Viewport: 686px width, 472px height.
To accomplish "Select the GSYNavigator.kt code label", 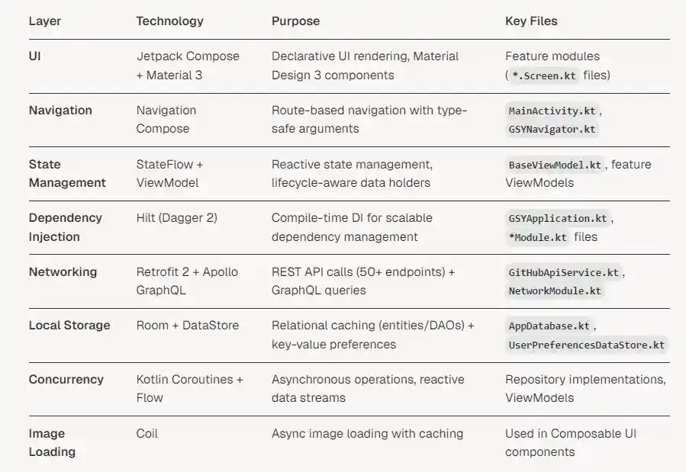I will pos(552,129).
